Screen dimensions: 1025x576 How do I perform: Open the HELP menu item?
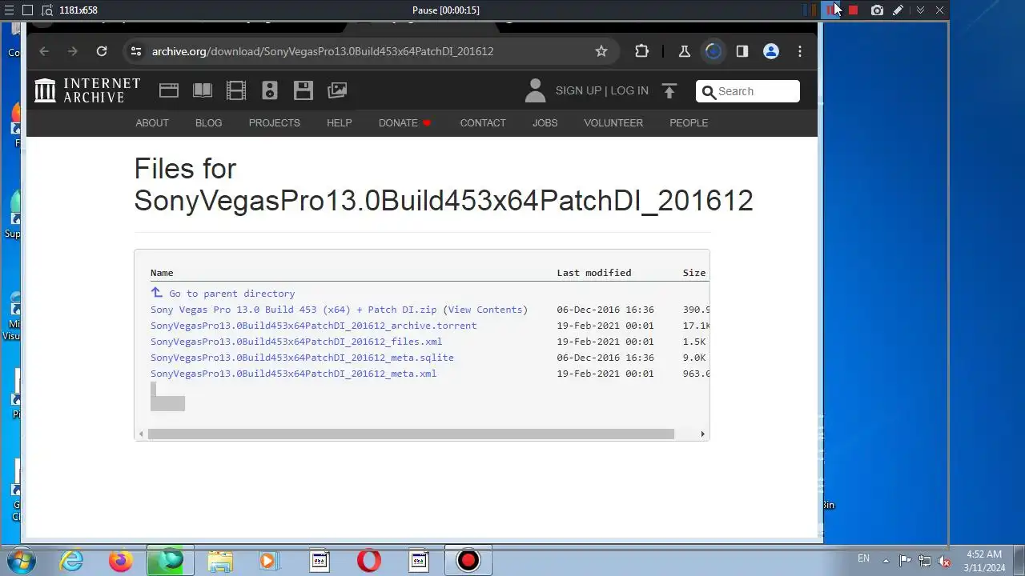[x=340, y=123]
